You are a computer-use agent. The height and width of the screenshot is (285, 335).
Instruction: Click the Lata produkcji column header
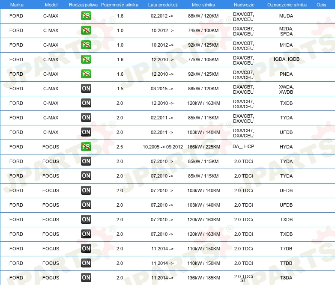[163, 5]
